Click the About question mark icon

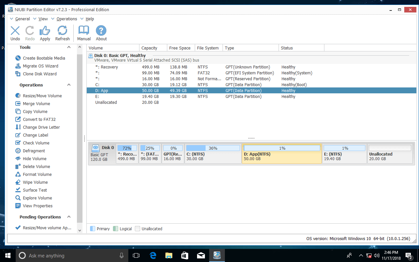(x=101, y=30)
